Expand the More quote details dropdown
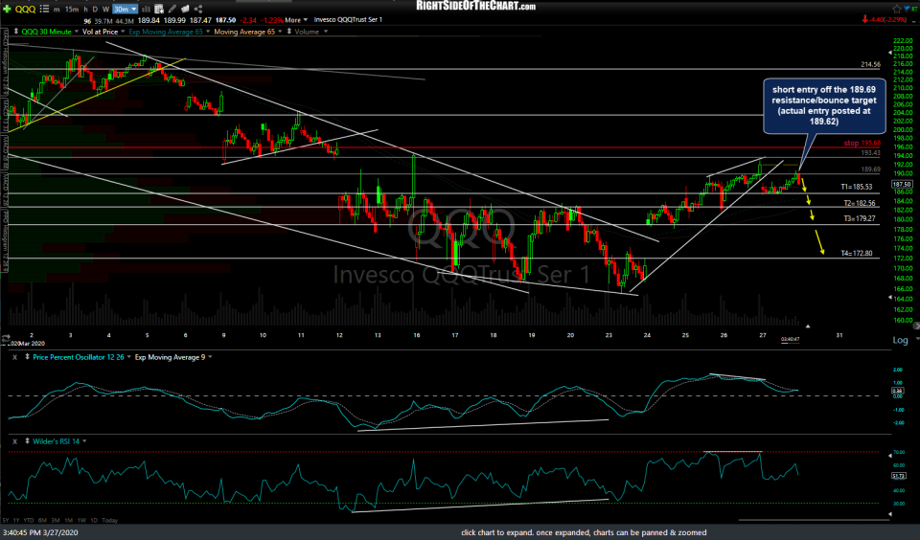This screenshot has height=540, width=920. (x=296, y=20)
